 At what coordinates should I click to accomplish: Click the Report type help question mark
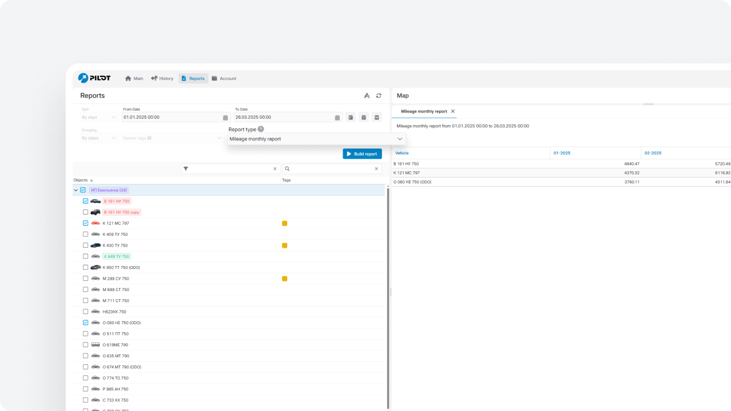[x=261, y=130]
